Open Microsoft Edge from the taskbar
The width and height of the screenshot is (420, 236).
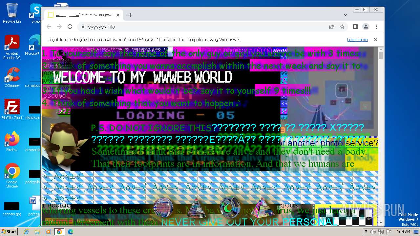tap(71, 232)
